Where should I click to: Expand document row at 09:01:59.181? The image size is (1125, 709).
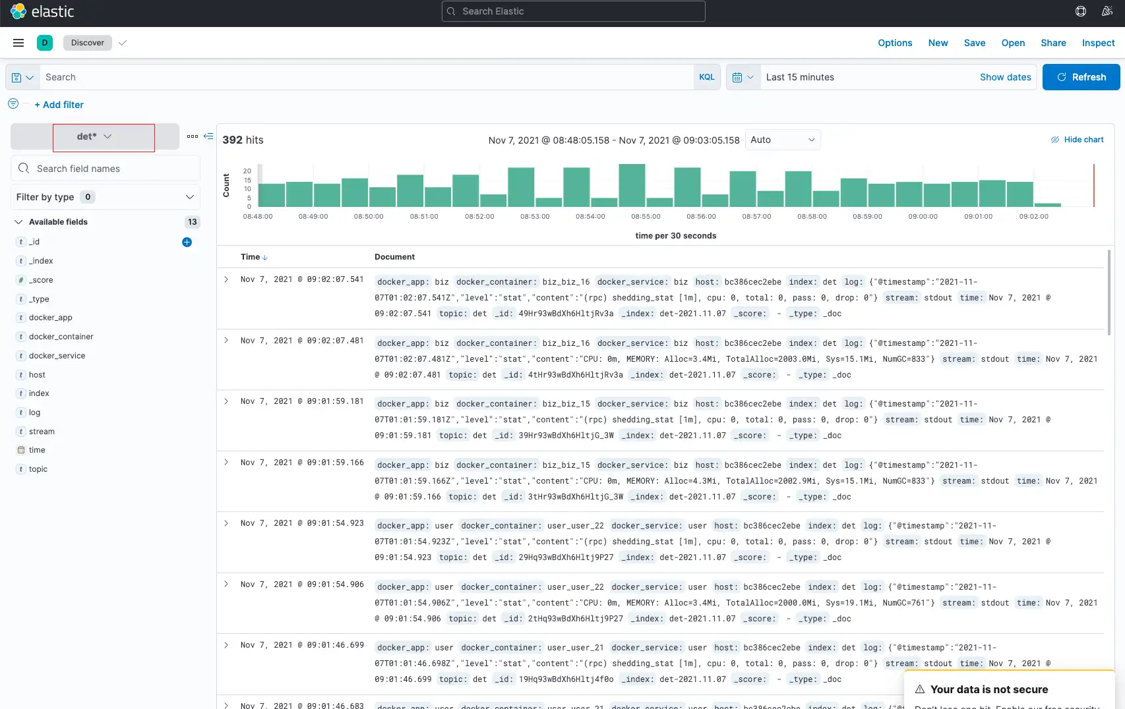tap(226, 401)
